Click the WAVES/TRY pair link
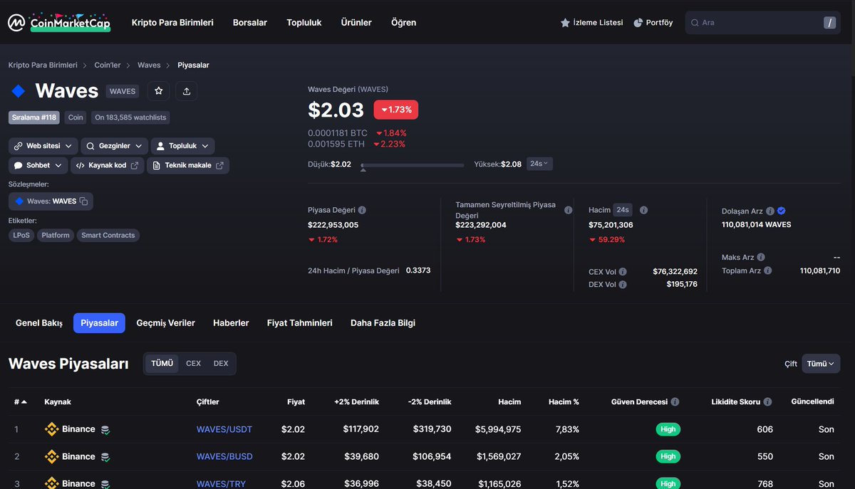 (x=221, y=483)
